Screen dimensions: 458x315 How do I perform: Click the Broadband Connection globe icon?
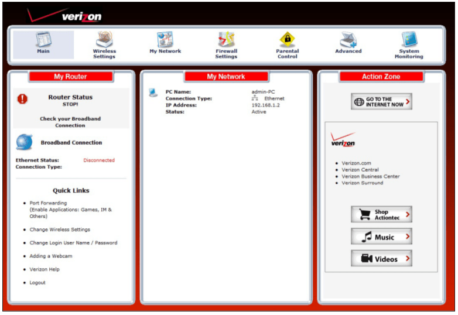click(24, 142)
